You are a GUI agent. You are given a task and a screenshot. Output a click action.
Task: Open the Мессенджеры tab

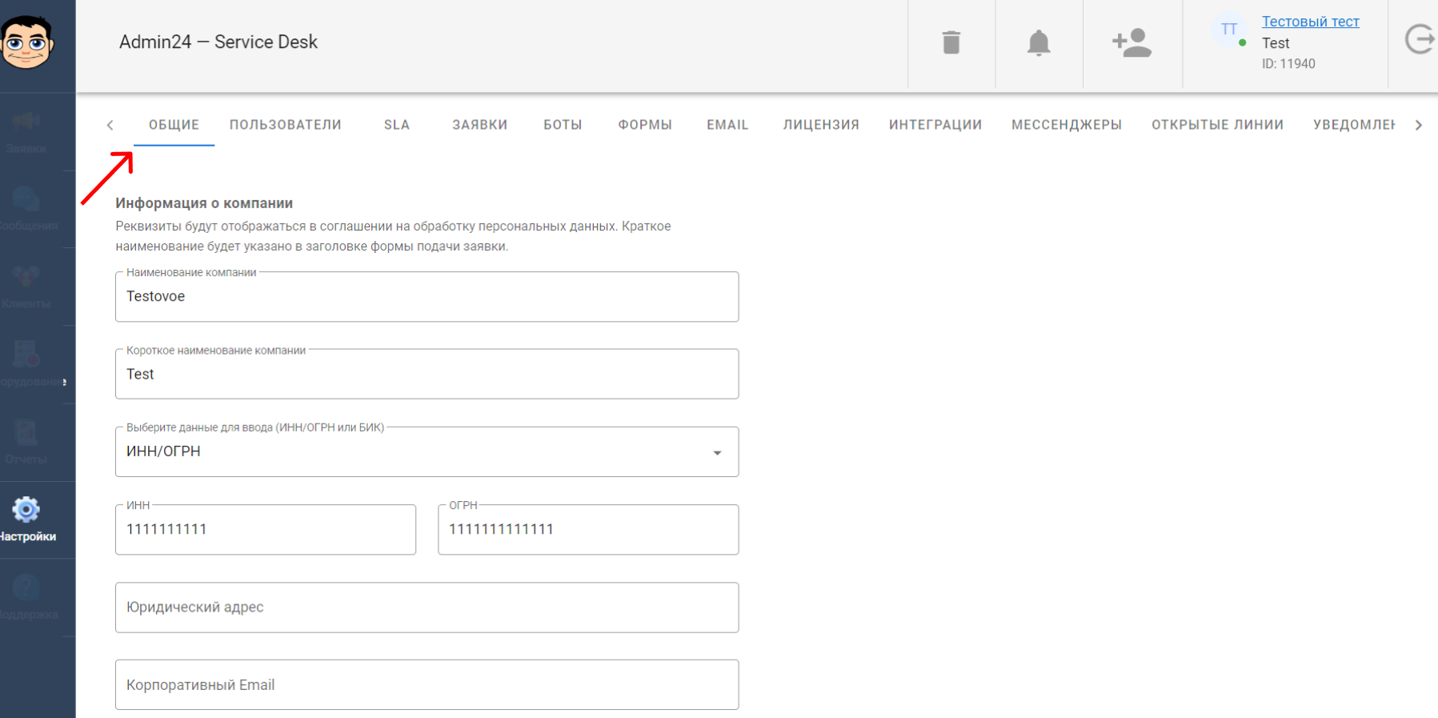(1067, 125)
